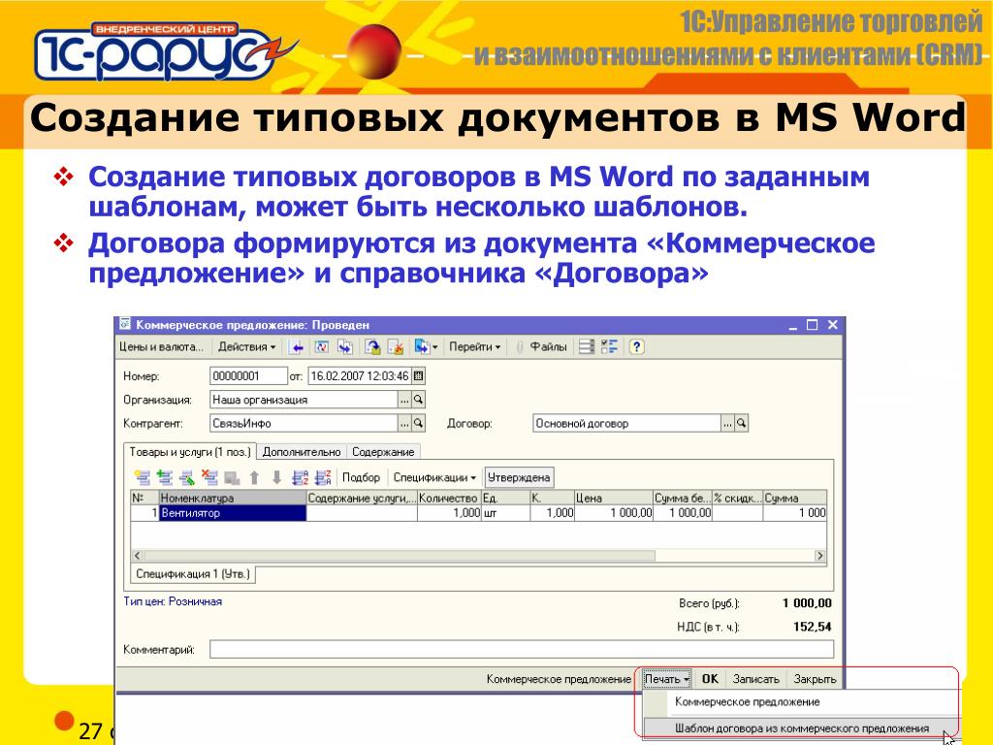Switch to Товары и услуги tab

[190, 452]
